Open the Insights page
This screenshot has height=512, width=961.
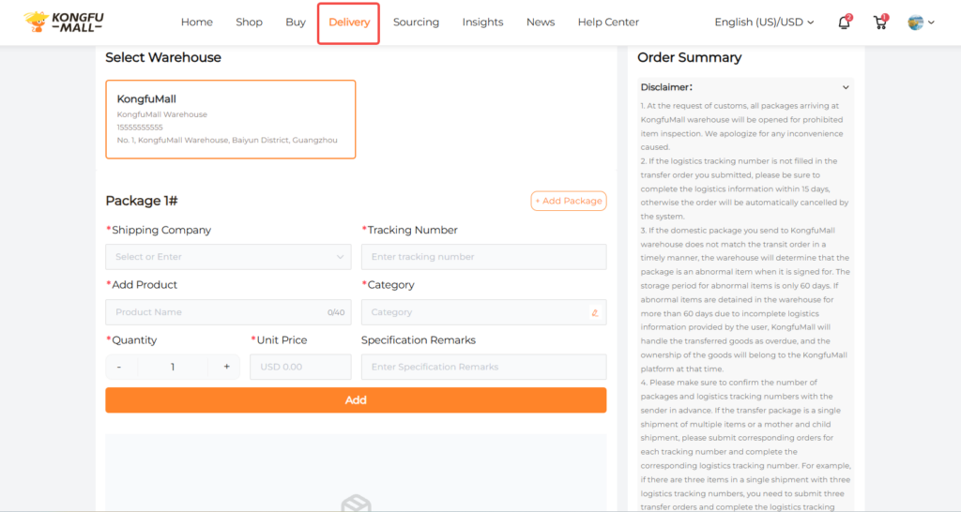pos(482,23)
